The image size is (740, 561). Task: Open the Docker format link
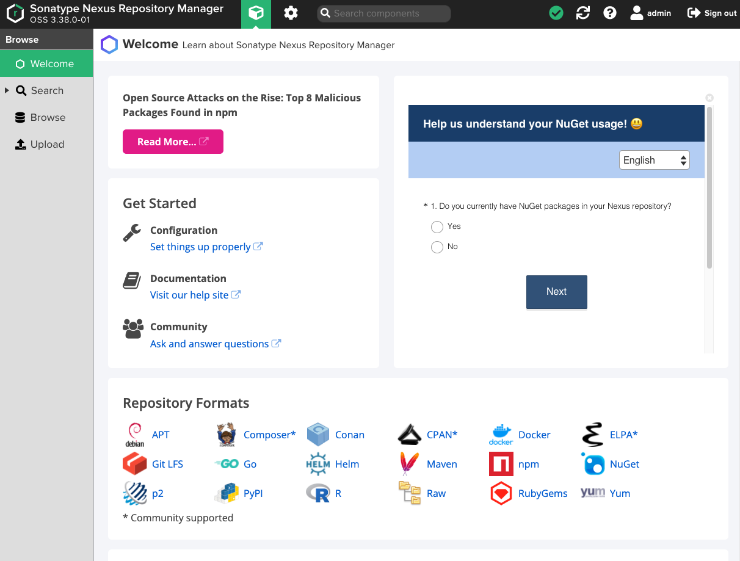coord(534,435)
